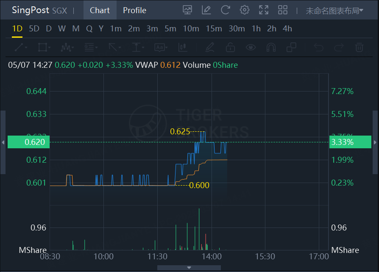
Task: Click the +0.020 price change value
Action: [90, 65]
